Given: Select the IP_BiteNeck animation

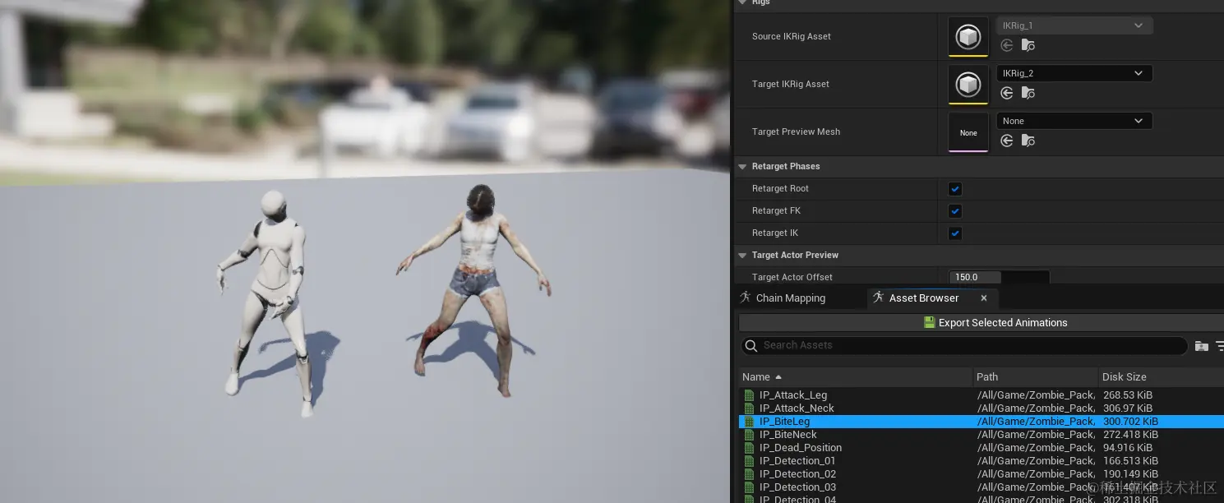Looking at the screenshot, I should coord(788,435).
